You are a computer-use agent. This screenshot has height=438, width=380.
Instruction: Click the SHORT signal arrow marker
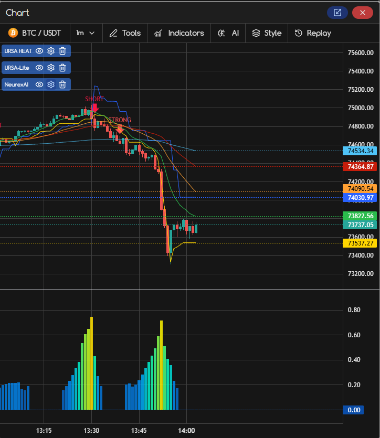pyautogui.click(x=95, y=108)
